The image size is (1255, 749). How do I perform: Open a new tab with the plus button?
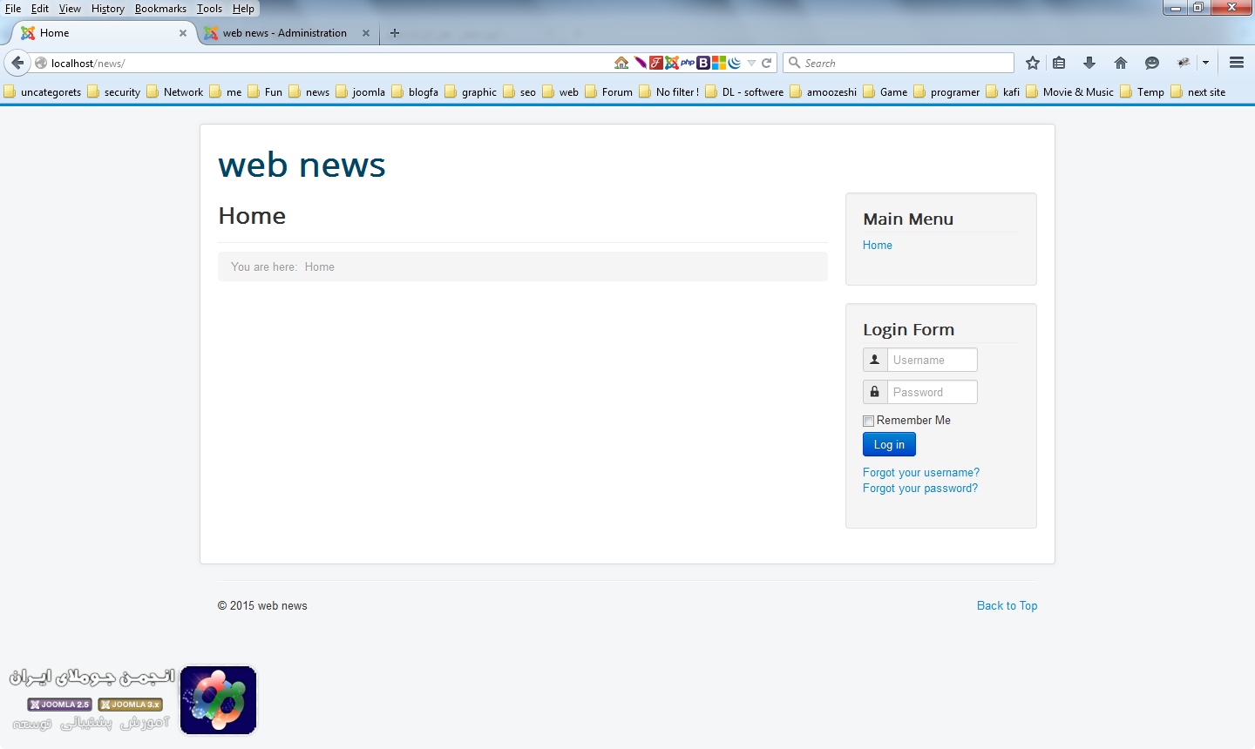point(395,33)
